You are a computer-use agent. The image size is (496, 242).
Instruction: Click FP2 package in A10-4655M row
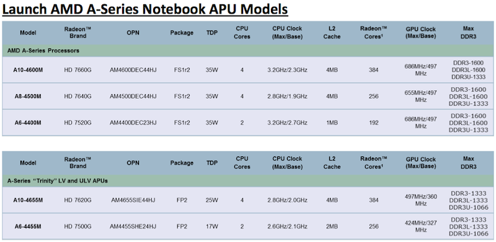[182, 200]
